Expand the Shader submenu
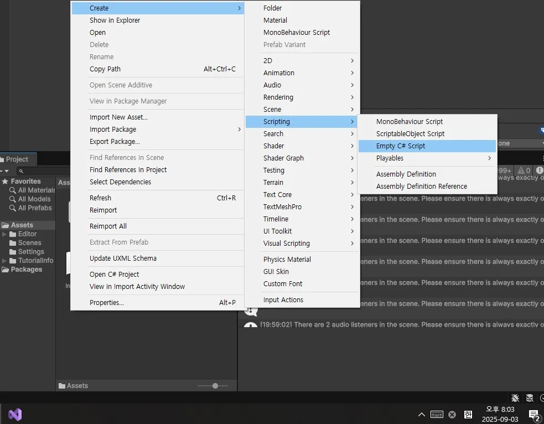Screen dimensions: 544x424 tap(302, 146)
